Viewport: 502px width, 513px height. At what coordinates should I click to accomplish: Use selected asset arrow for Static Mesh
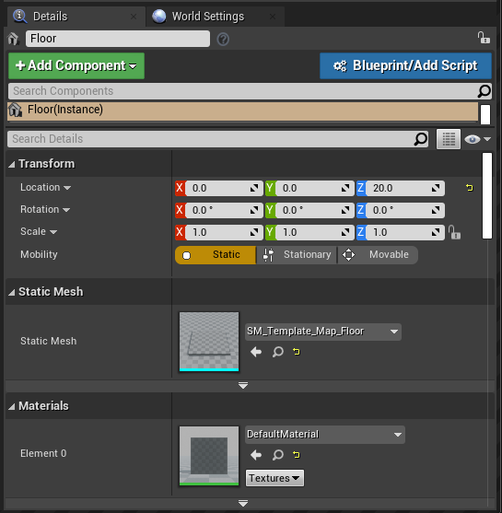(256, 352)
